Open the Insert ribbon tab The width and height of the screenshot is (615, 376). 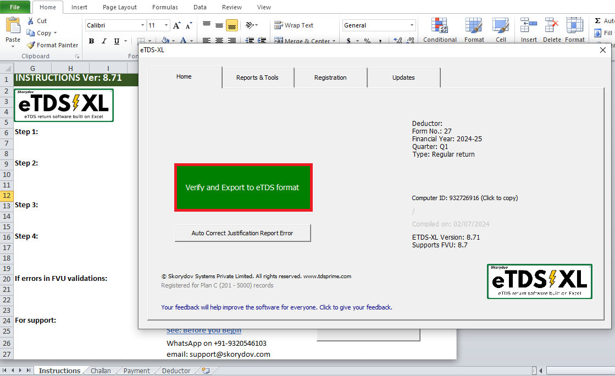tap(79, 7)
